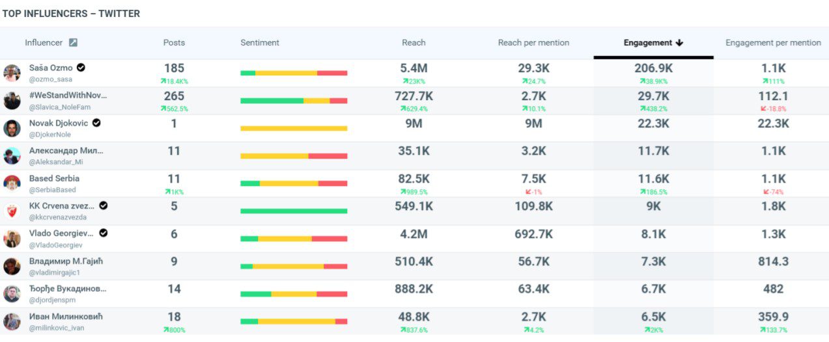829x342 pixels.
Task: Open the @ozmo_sasa handle link
Action: pyautogui.click(x=51, y=79)
